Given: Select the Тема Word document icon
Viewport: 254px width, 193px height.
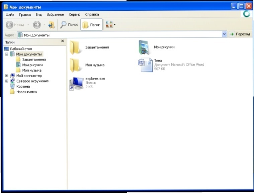Looking at the screenshot, I should pyautogui.click(x=145, y=65).
